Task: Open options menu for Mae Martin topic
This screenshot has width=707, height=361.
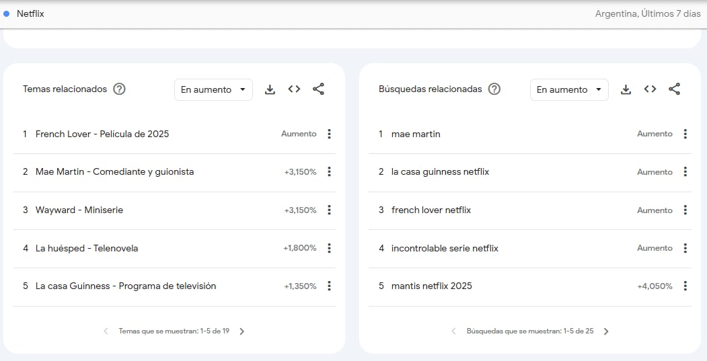Action: tap(329, 171)
